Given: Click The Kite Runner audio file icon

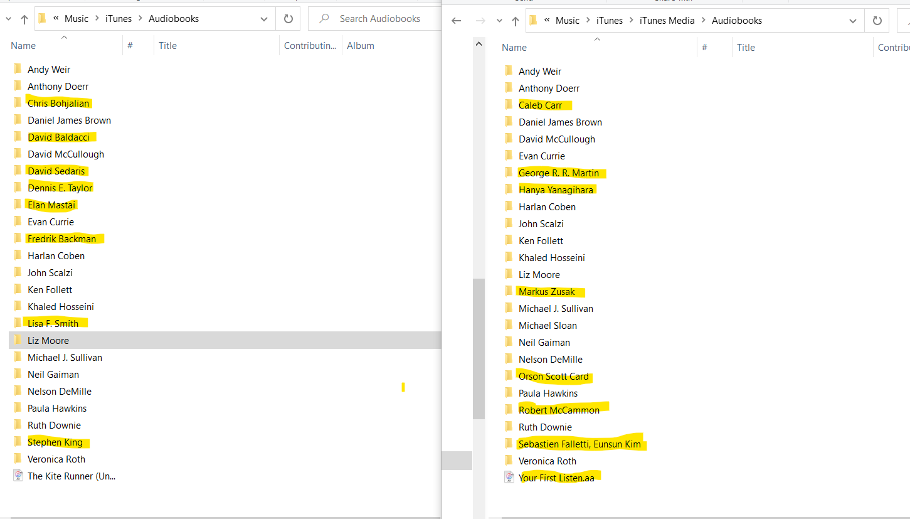Looking at the screenshot, I should (18, 476).
